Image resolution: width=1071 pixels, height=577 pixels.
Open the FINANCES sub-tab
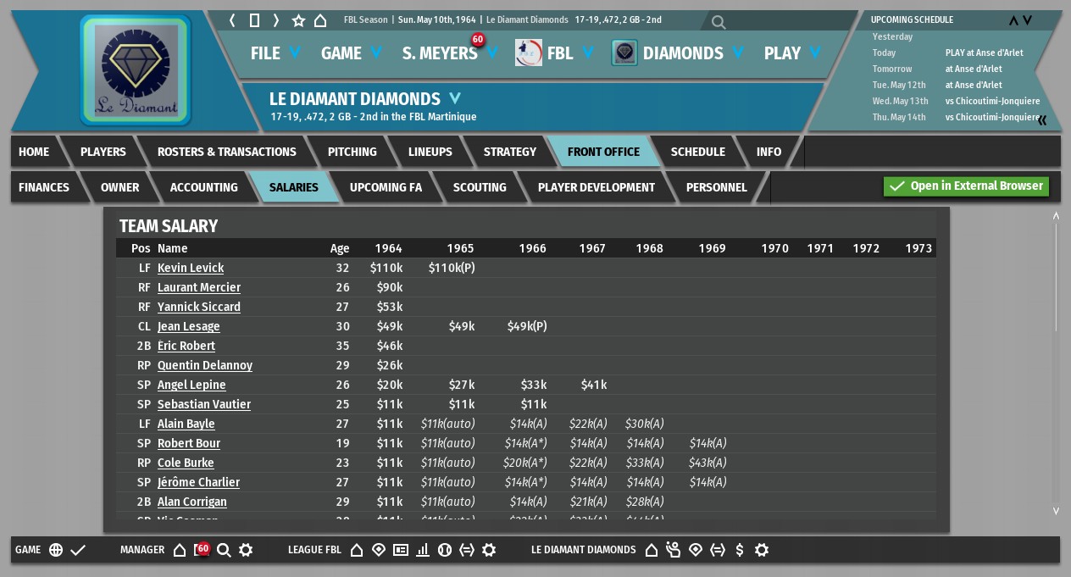tap(44, 187)
